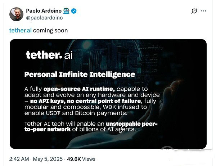Click the Paolo Ardoino display name

pos(44,11)
